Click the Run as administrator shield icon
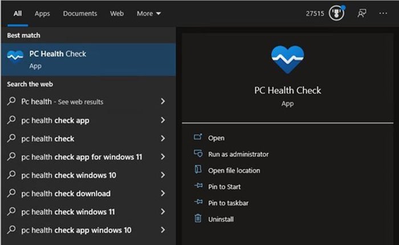This screenshot has width=399, height=245. point(198,153)
